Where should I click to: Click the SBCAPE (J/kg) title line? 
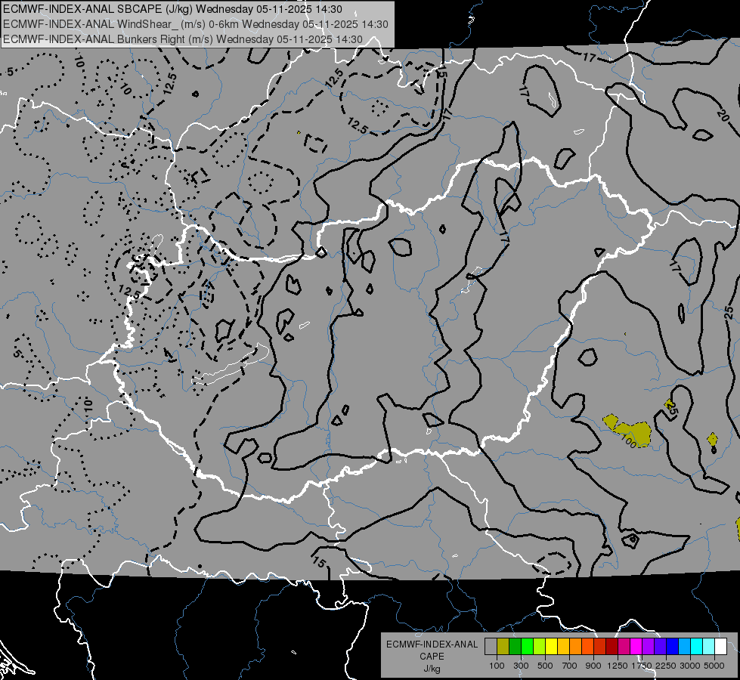point(173,9)
